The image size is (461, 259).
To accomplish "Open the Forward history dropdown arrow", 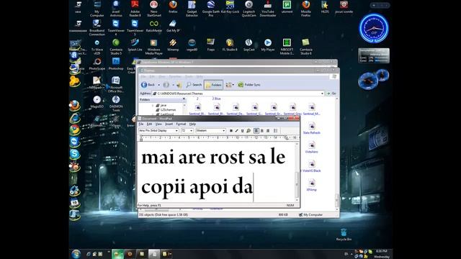I will 173,85.
